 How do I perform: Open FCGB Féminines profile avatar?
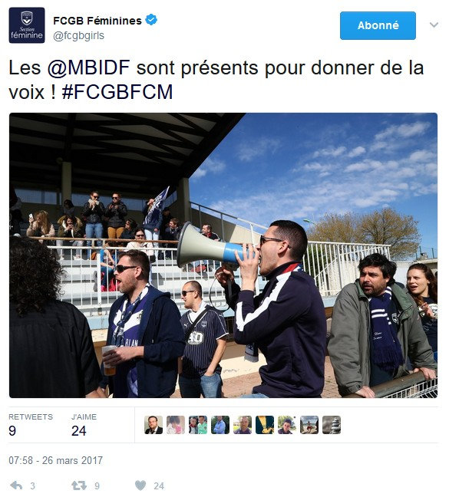click(27, 25)
